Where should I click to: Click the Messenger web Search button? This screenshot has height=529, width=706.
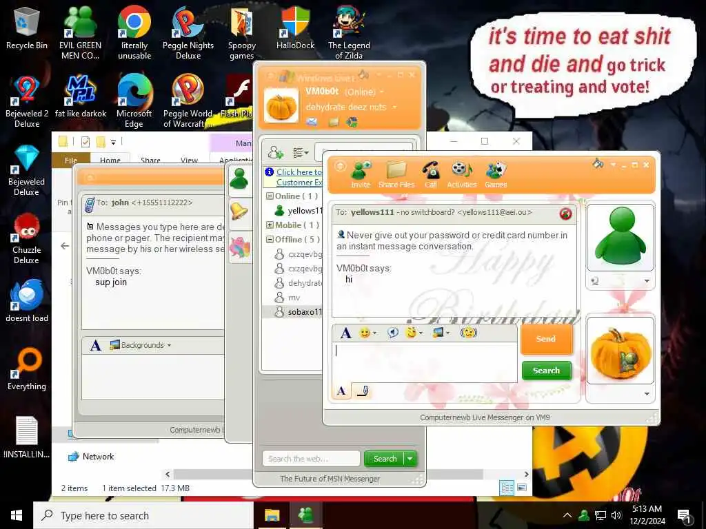tap(385, 459)
